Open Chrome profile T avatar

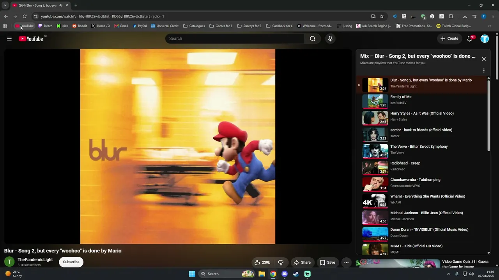click(x=484, y=16)
